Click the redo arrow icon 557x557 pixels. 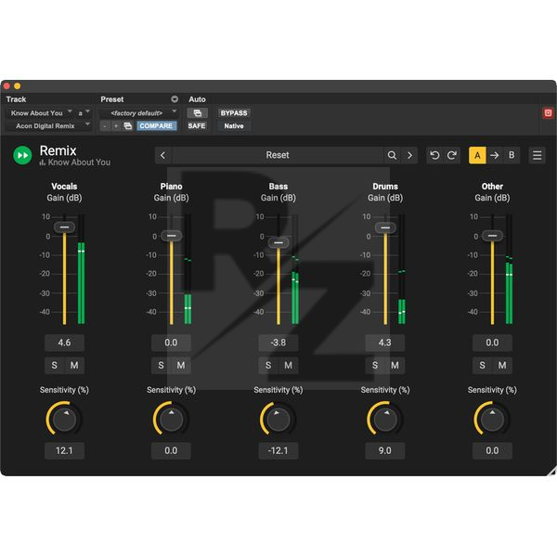[x=452, y=155]
